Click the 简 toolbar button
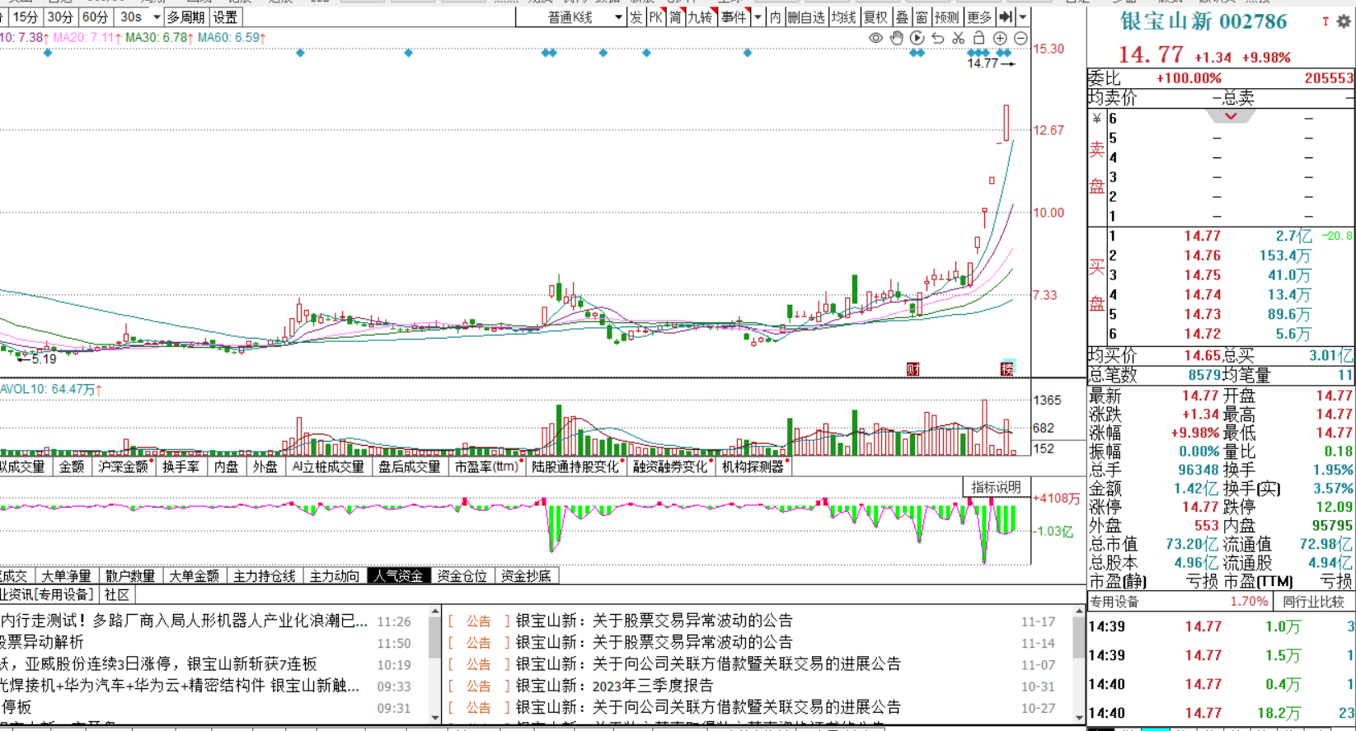 click(x=675, y=16)
